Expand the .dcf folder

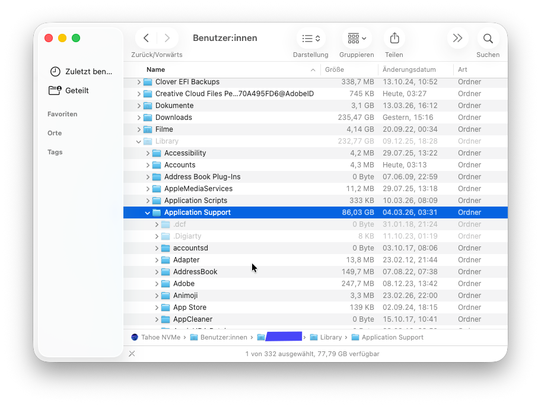(157, 224)
